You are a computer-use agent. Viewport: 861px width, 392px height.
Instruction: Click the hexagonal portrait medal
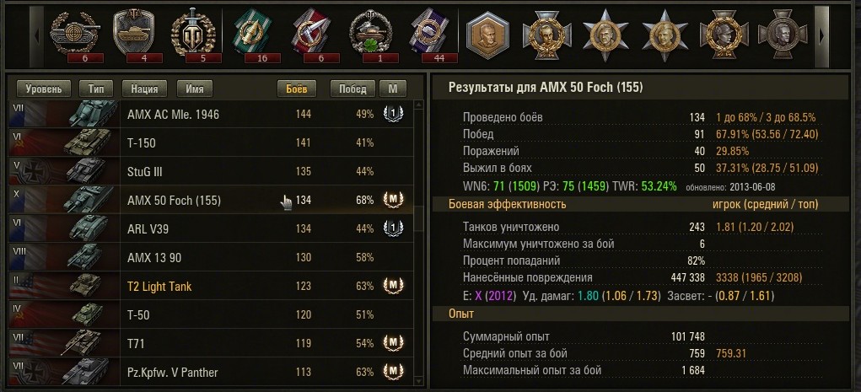pyautogui.click(x=487, y=35)
